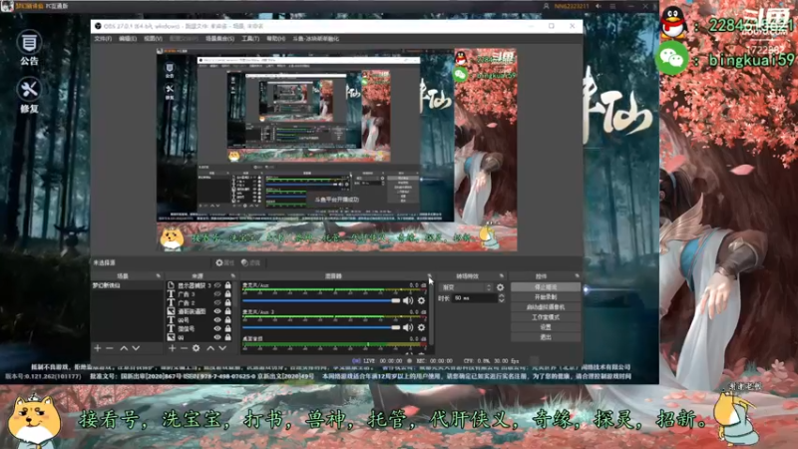This screenshot has width=798, height=449.
Task: Toggle lock on QQ号 source
Action: pos(228,320)
